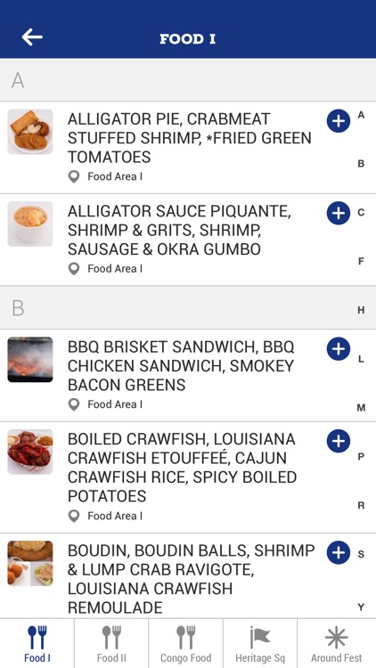Add Alligator Pie item with plus icon
The width and height of the screenshot is (376, 668).
coord(339,121)
